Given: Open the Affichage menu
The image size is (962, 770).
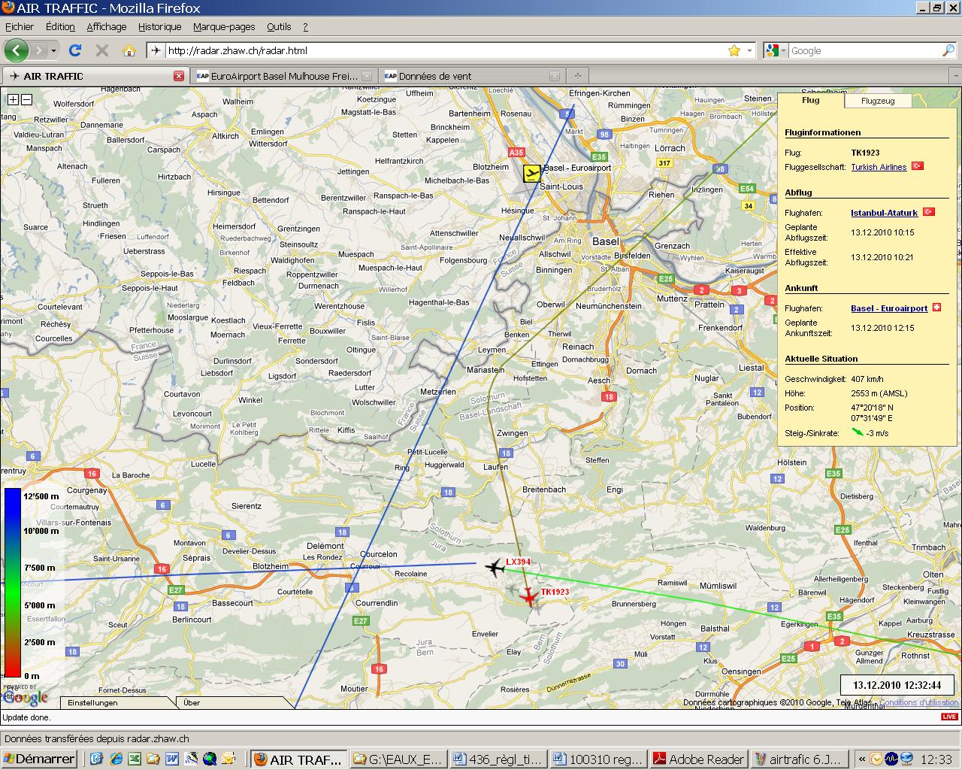Looking at the screenshot, I should tap(107, 26).
